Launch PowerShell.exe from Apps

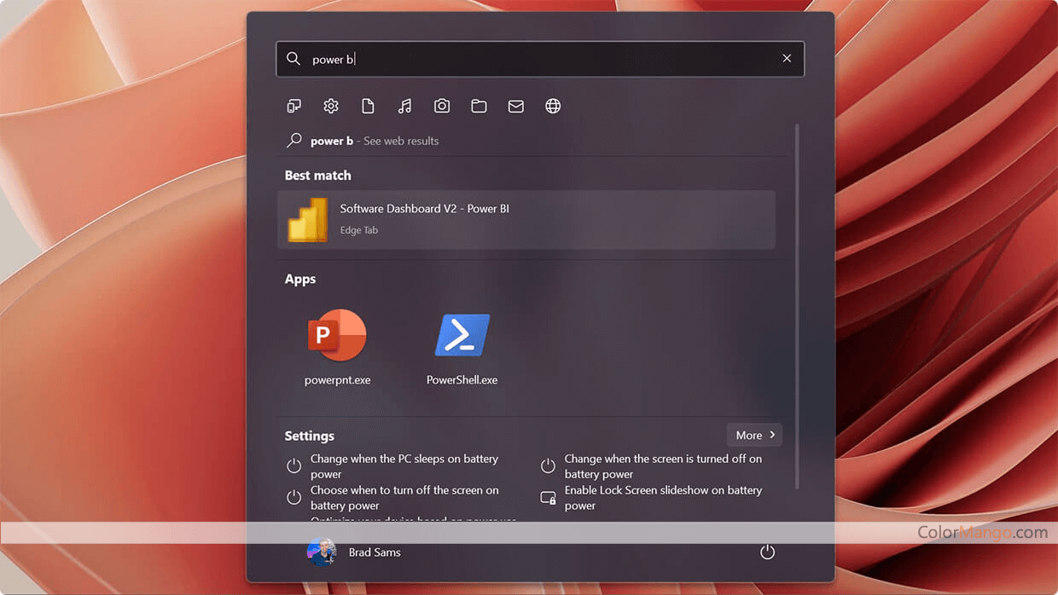[x=462, y=347]
